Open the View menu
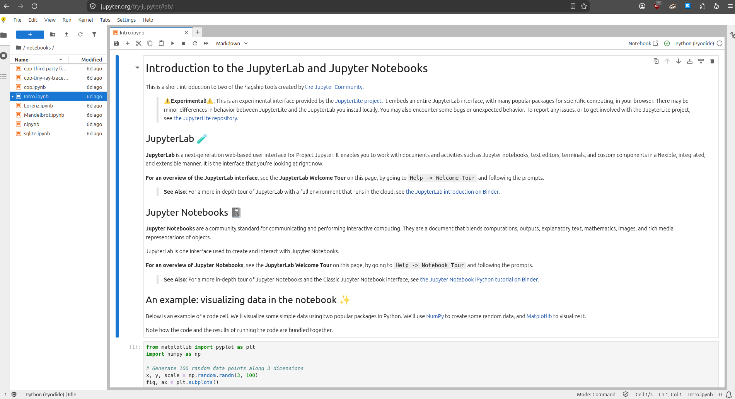Viewport: 735px width, 399px height. tap(50, 20)
